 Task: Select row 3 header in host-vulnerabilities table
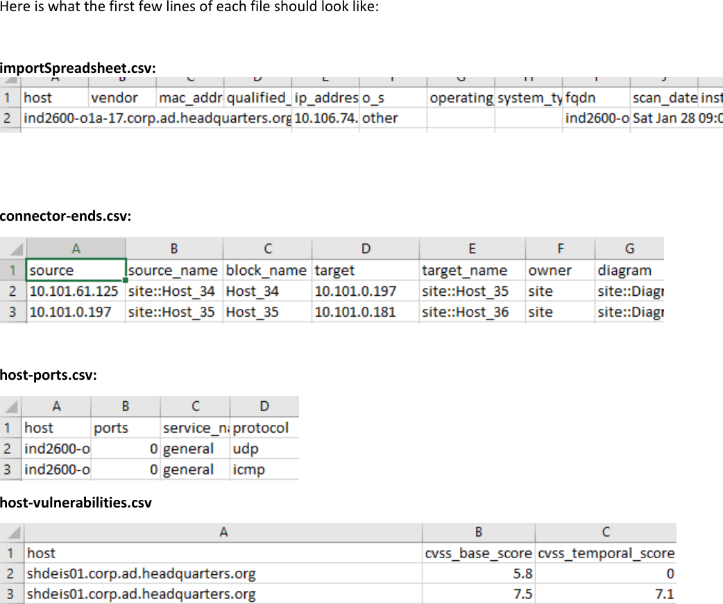[x=13, y=594]
